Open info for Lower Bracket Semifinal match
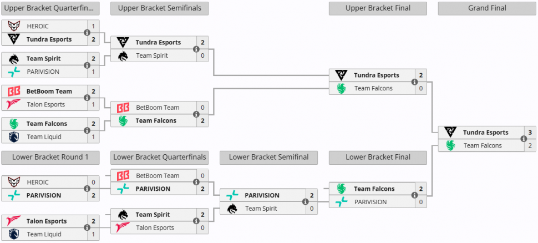 pos(306,202)
